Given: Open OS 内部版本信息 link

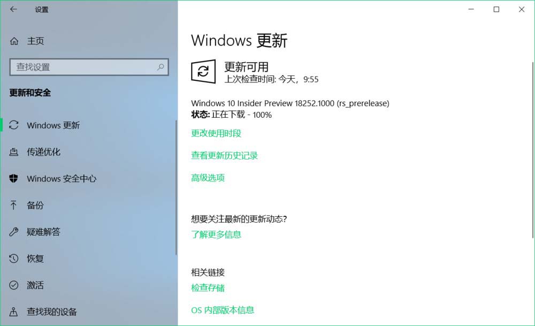Looking at the screenshot, I should coord(223,310).
